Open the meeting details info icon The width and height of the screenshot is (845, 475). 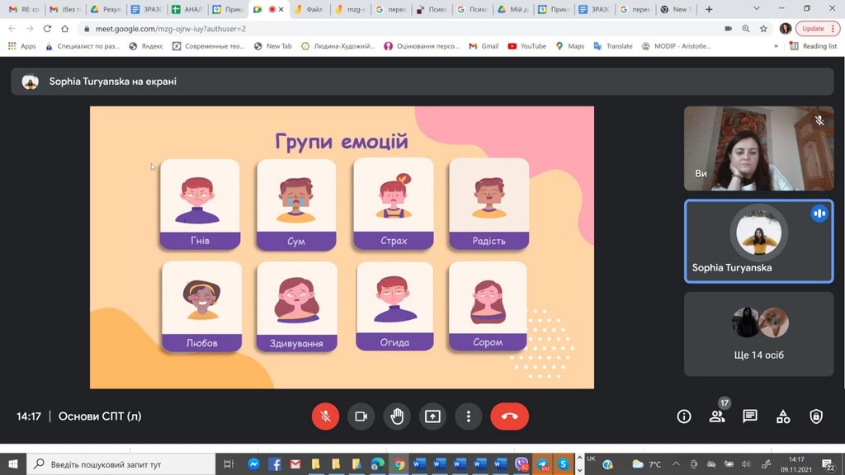pos(683,416)
